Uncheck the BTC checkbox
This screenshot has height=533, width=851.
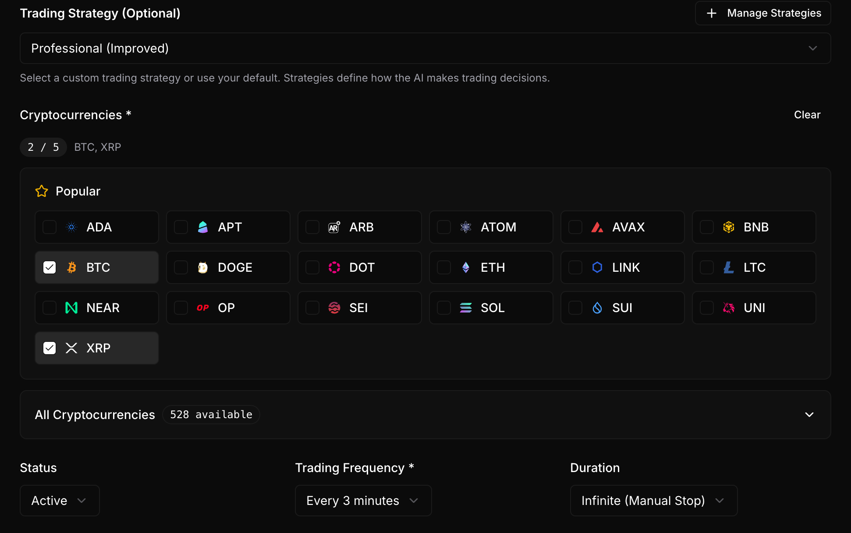pyautogui.click(x=49, y=267)
